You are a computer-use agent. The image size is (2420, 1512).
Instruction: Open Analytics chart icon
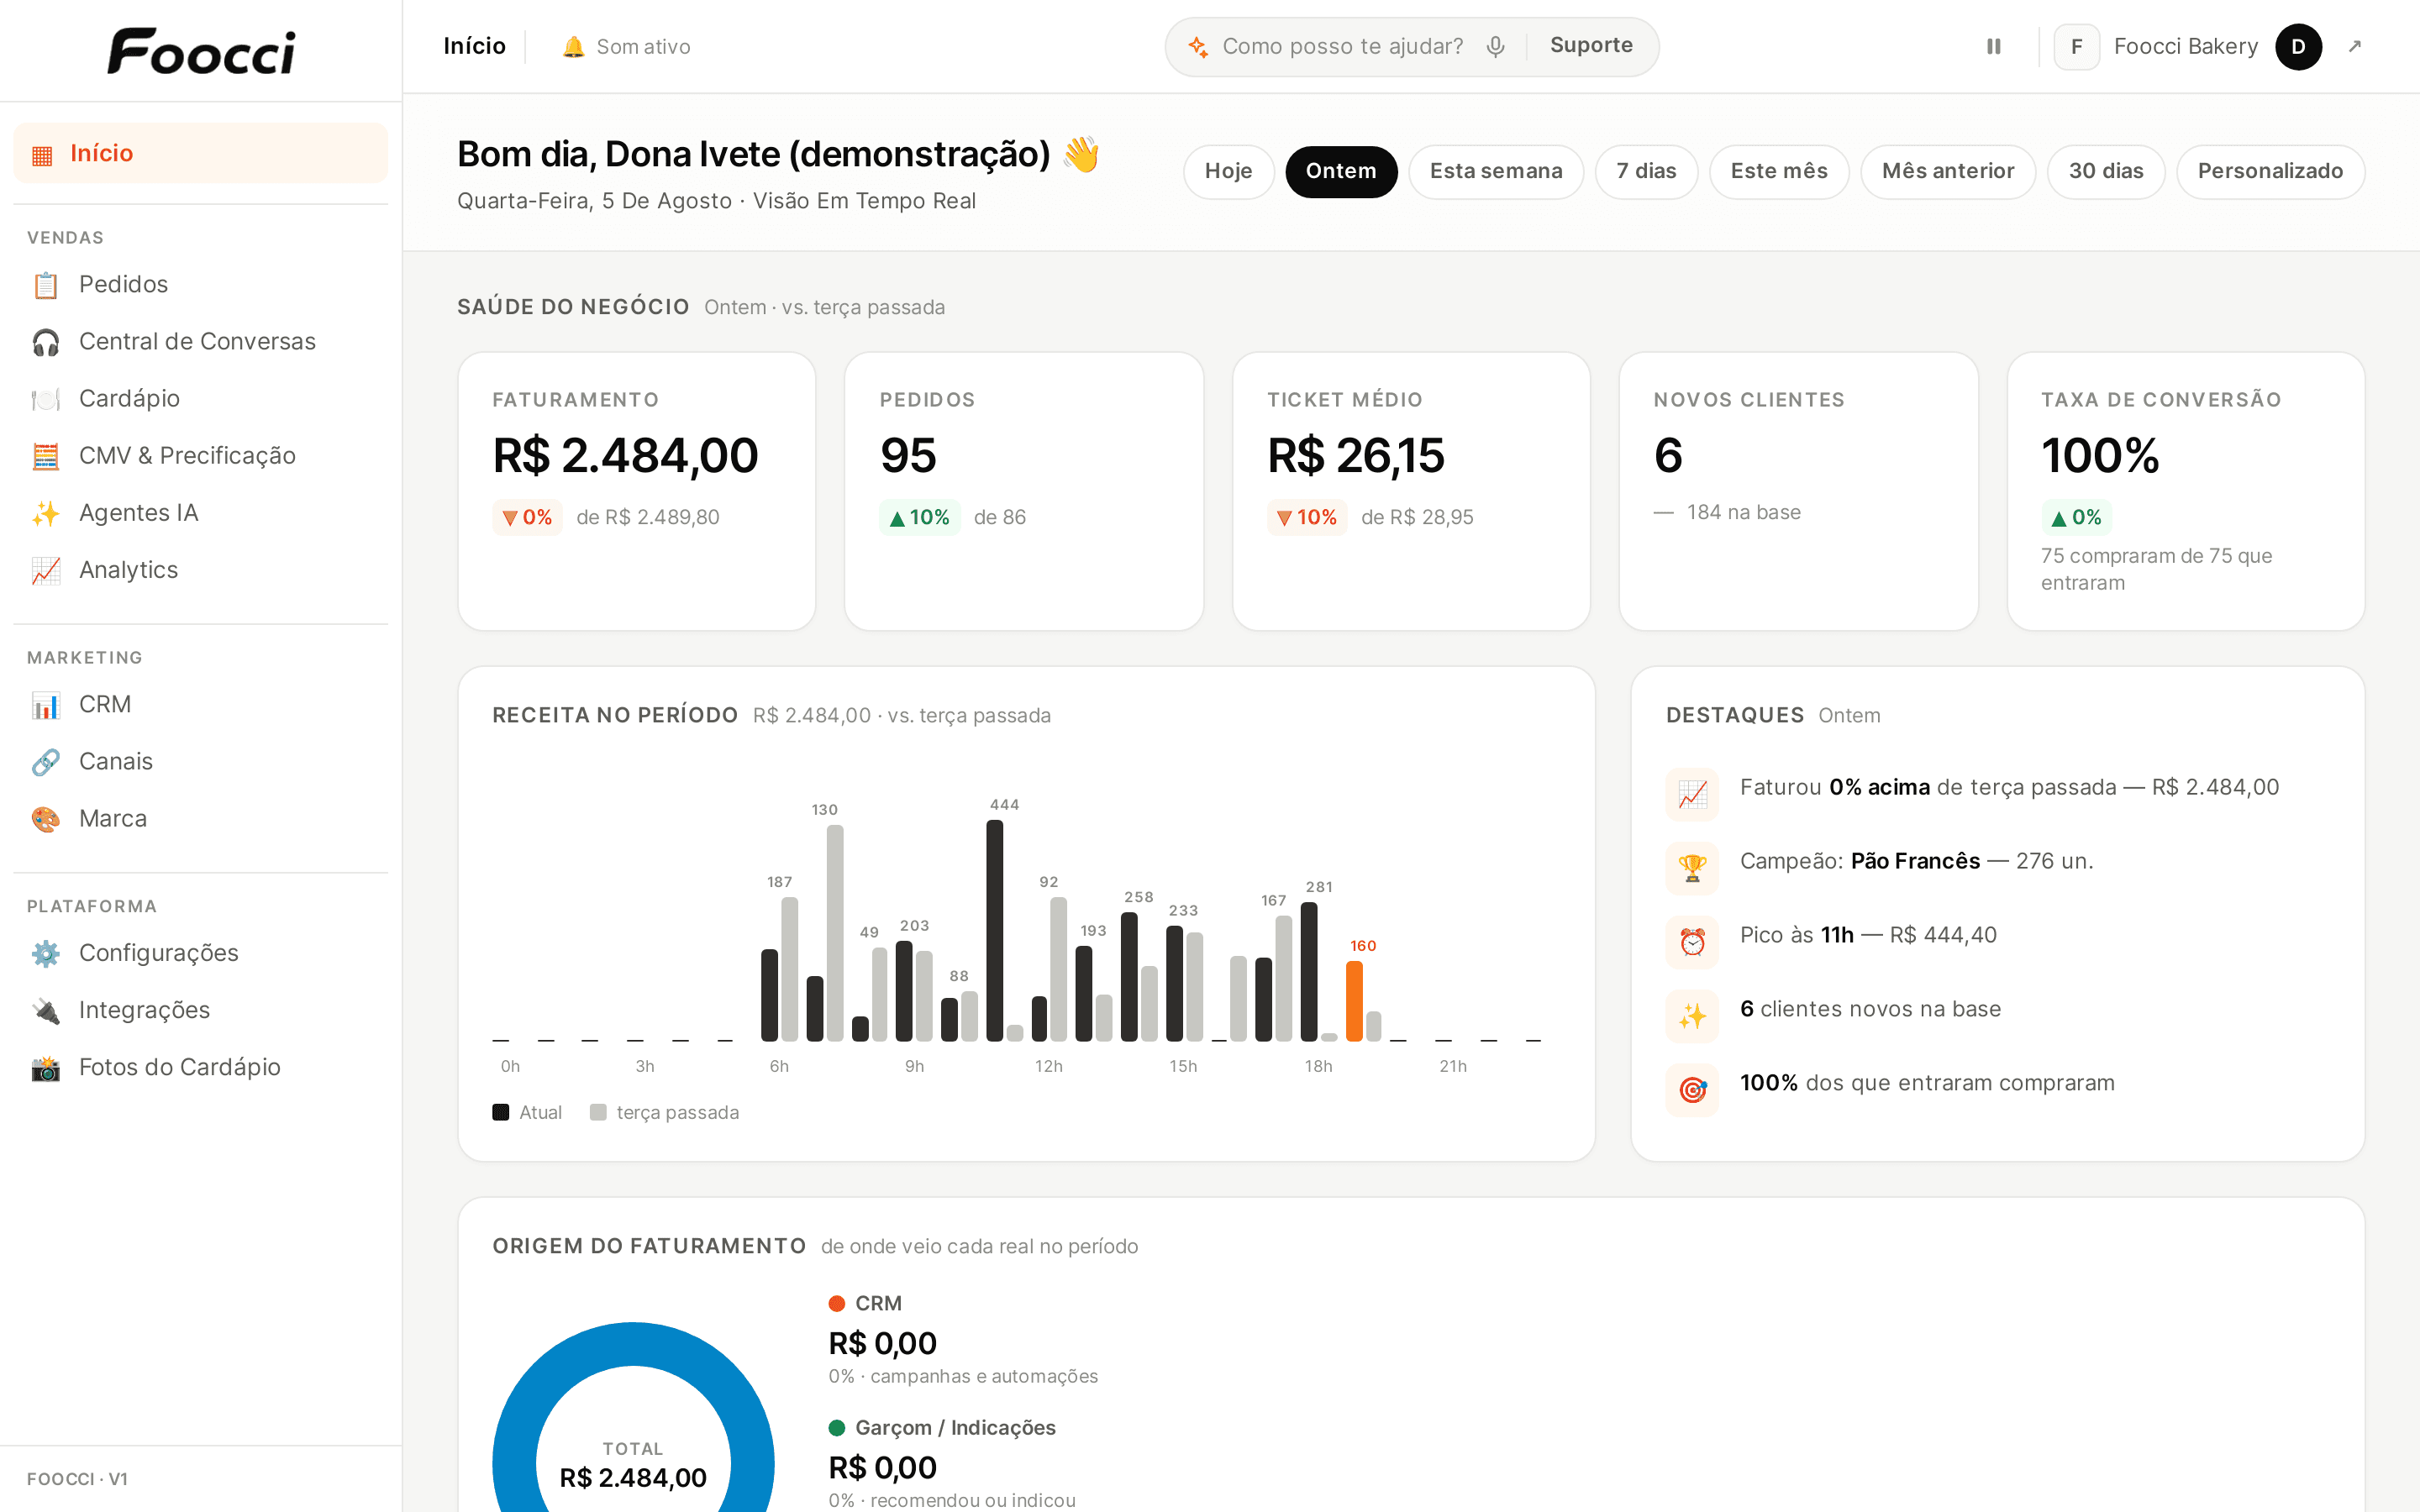pos(45,570)
